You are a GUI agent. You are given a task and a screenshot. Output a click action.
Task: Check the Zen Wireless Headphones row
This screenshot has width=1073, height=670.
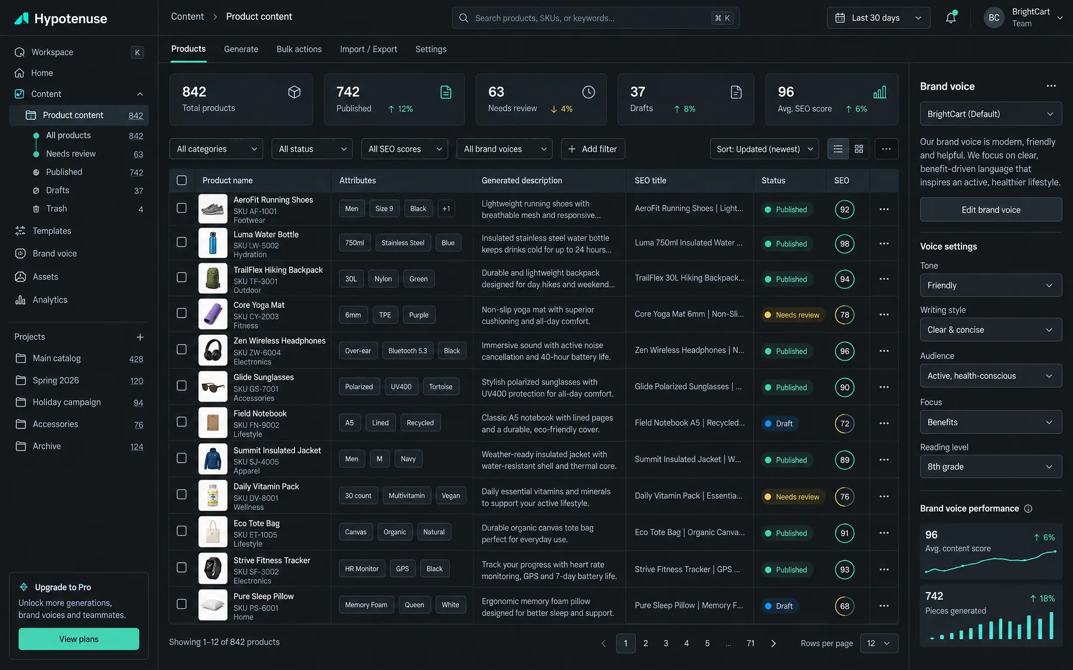click(x=182, y=350)
